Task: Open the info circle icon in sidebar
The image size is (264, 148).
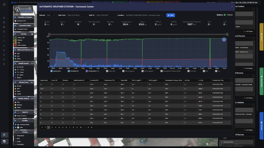Action: [4, 45]
